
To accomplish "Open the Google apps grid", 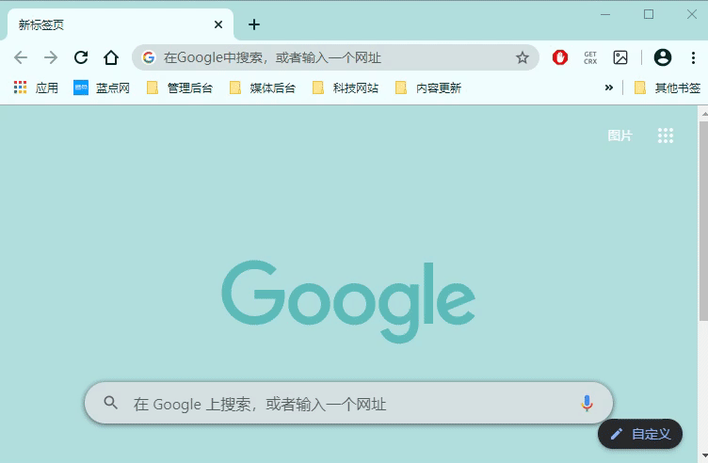I will 666,136.
